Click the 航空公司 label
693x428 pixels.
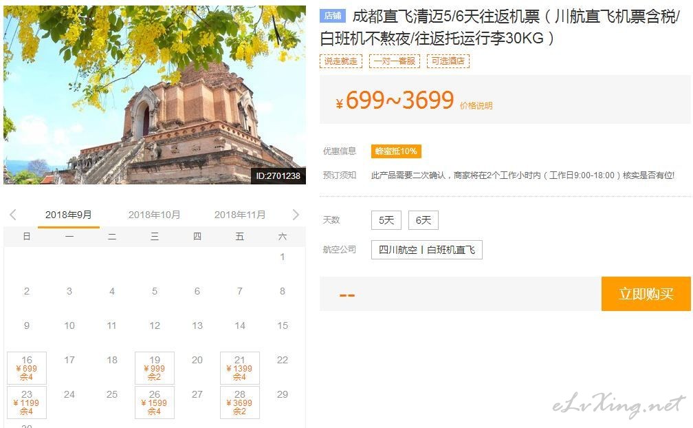point(340,249)
